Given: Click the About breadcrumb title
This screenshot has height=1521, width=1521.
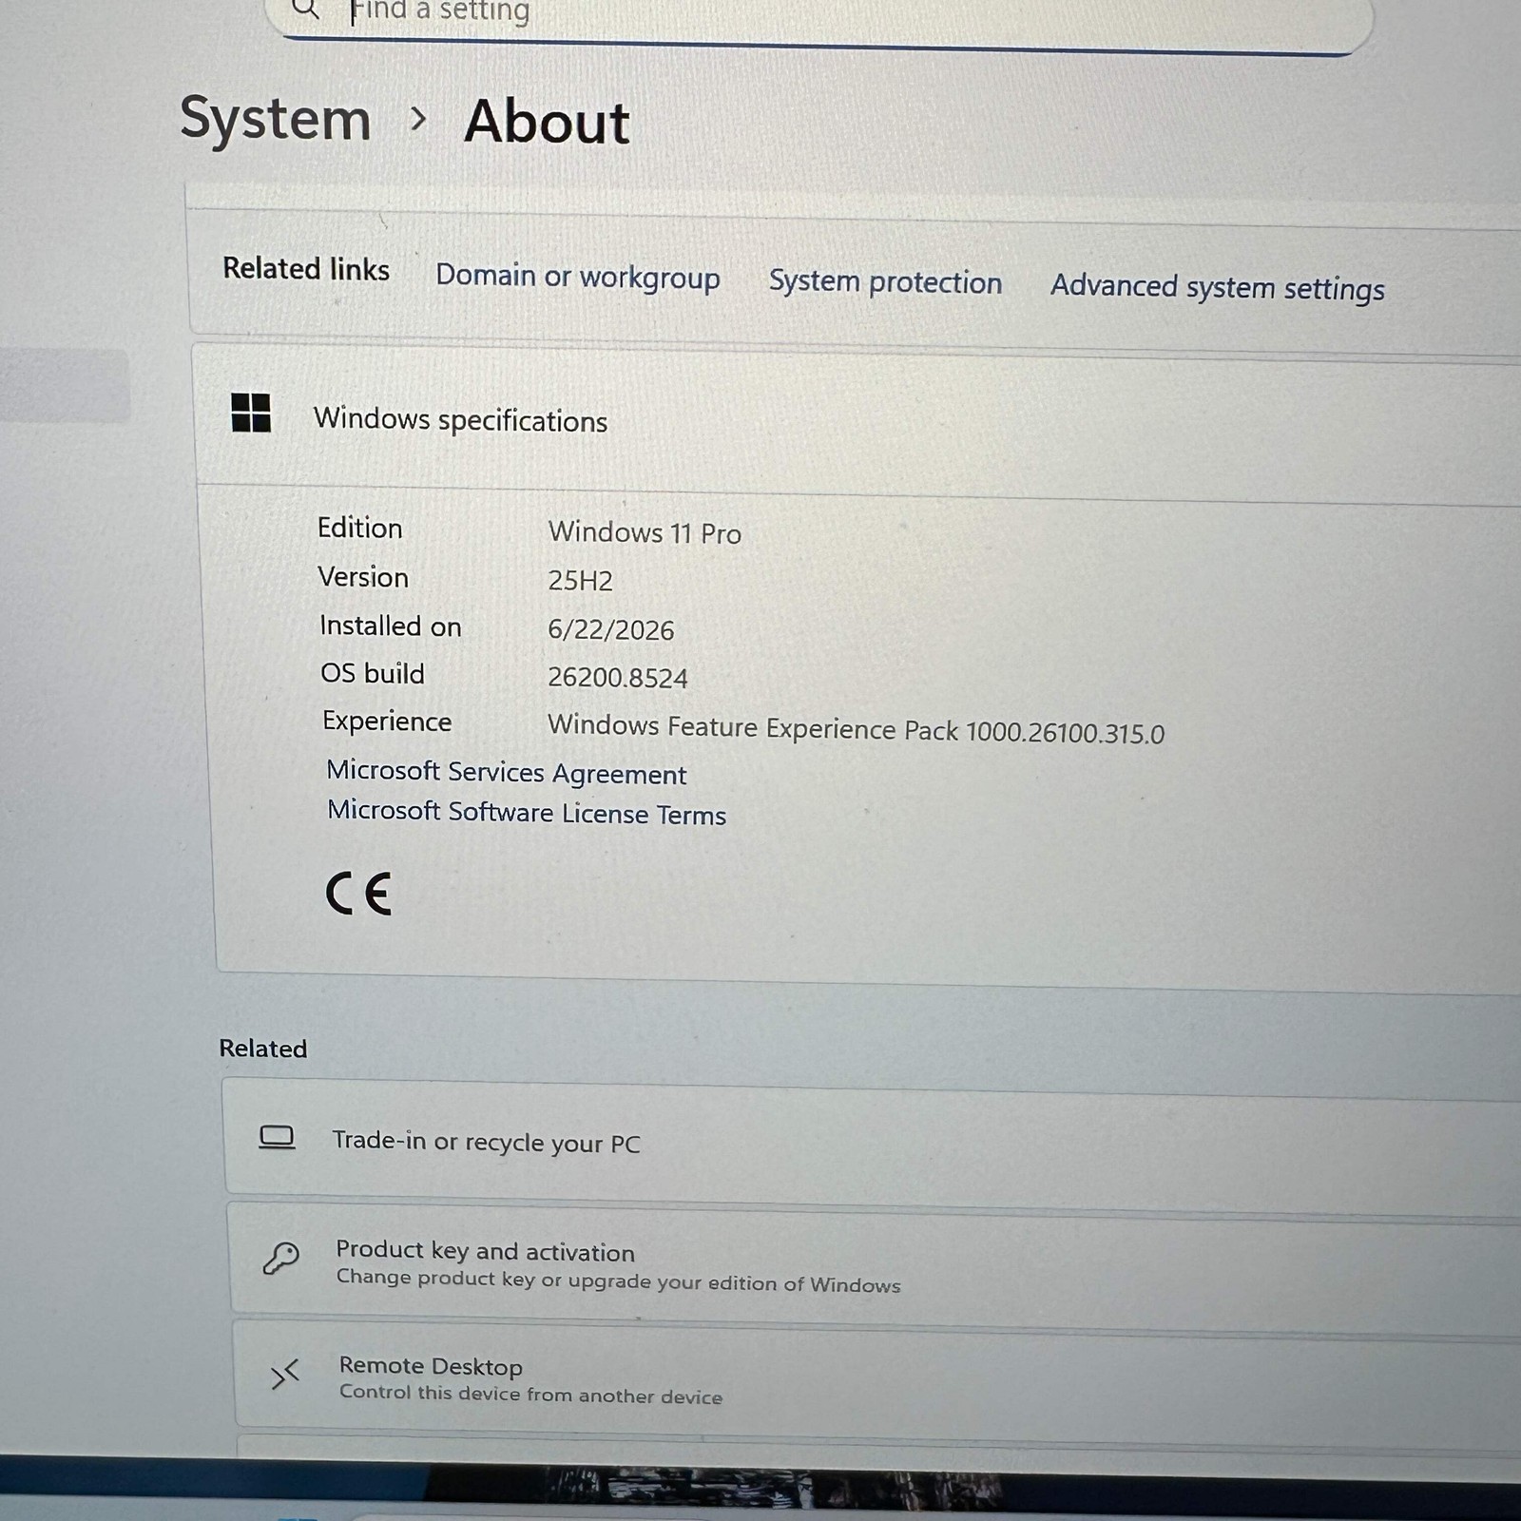Looking at the screenshot, I should (x=547, y=122).
